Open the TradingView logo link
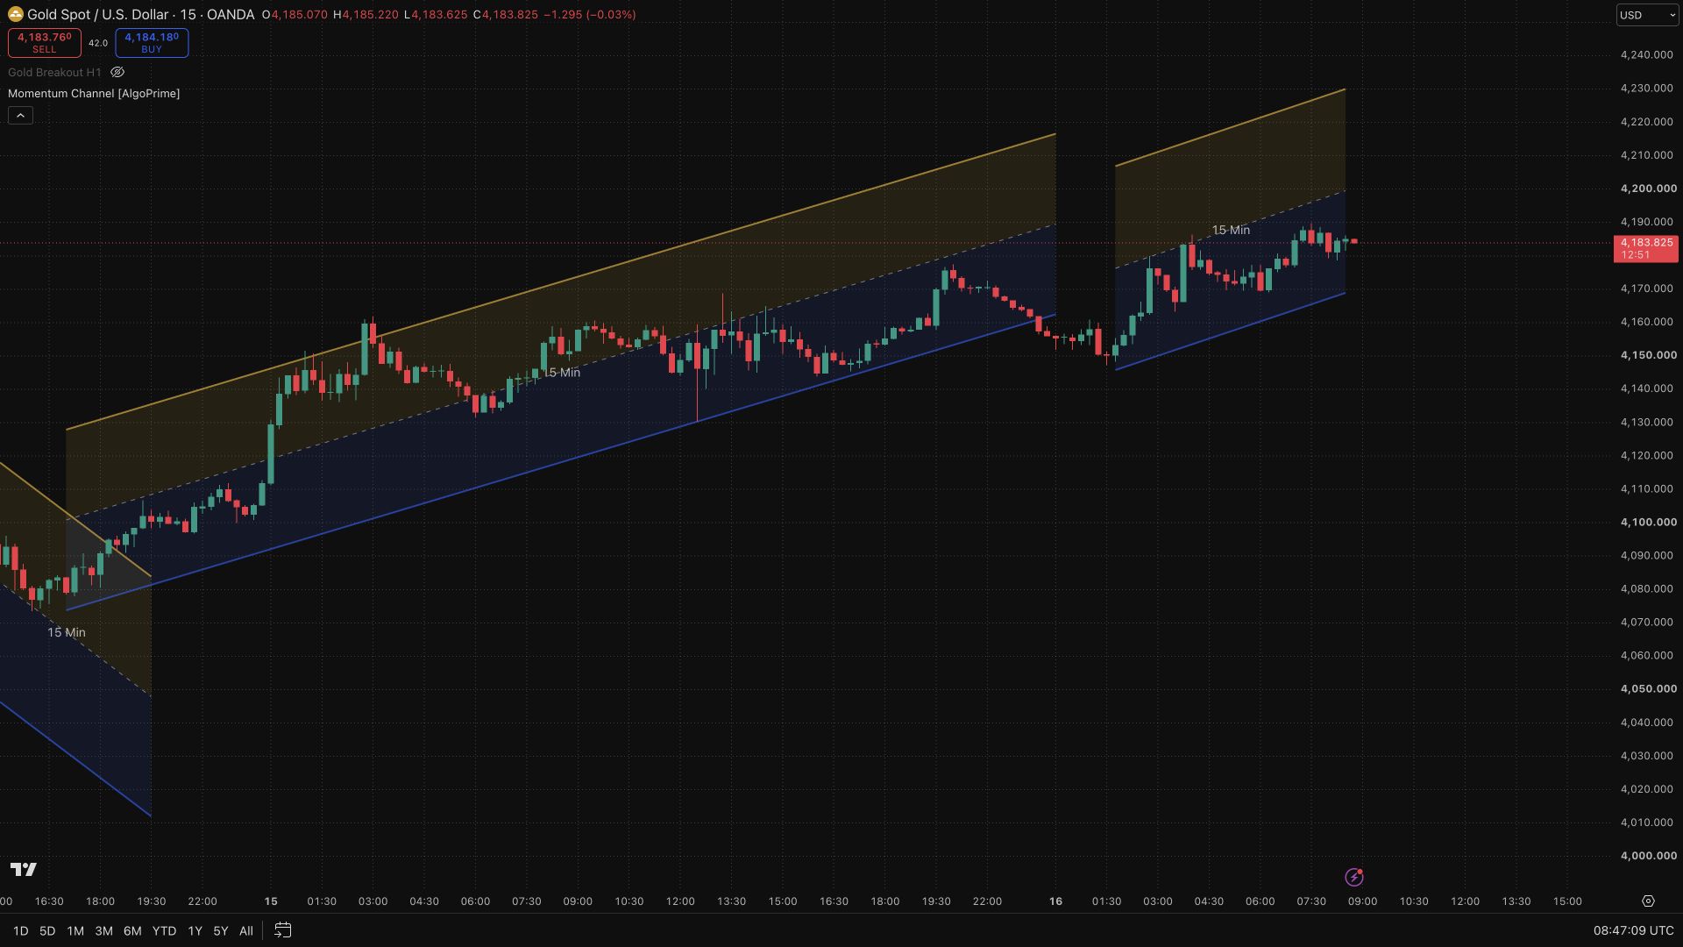The width and height of the screenshot is (1683, 947). [x=24, y=869]
